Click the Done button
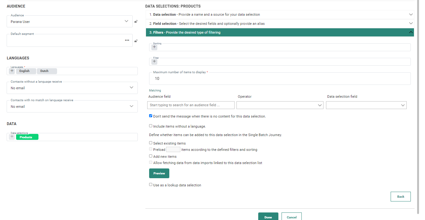Viewport: 425px width, 220px height. point(268,217)
